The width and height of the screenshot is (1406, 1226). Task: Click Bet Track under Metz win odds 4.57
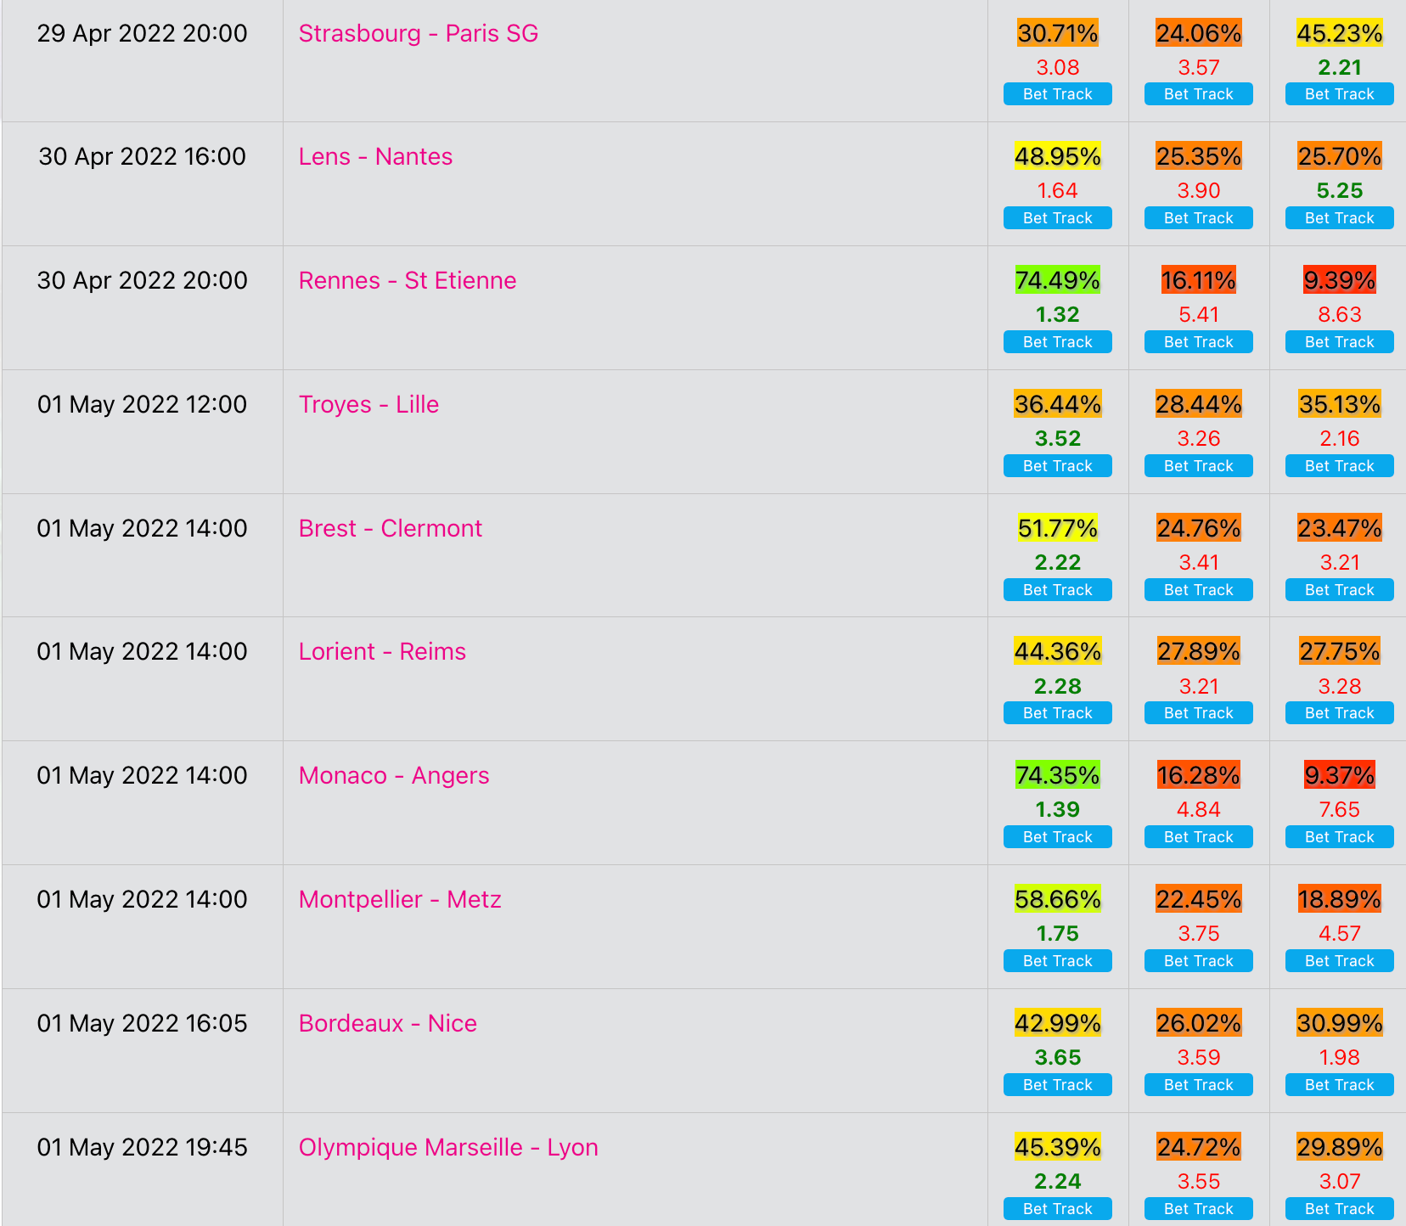1340,961
